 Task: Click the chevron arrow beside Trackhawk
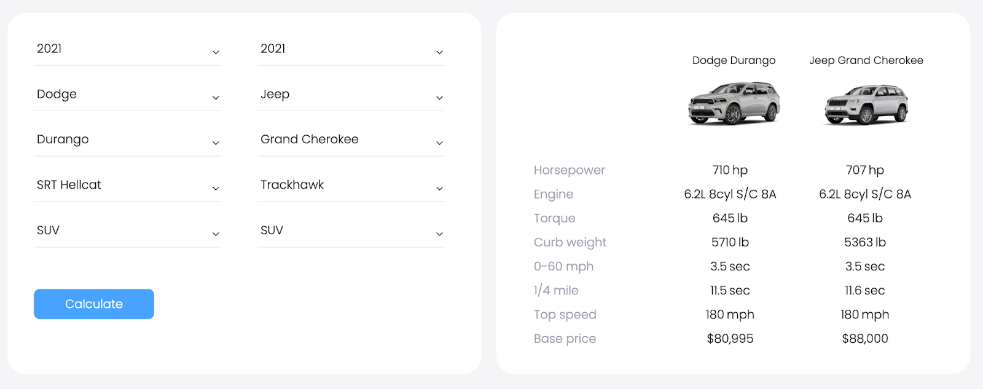439,189
